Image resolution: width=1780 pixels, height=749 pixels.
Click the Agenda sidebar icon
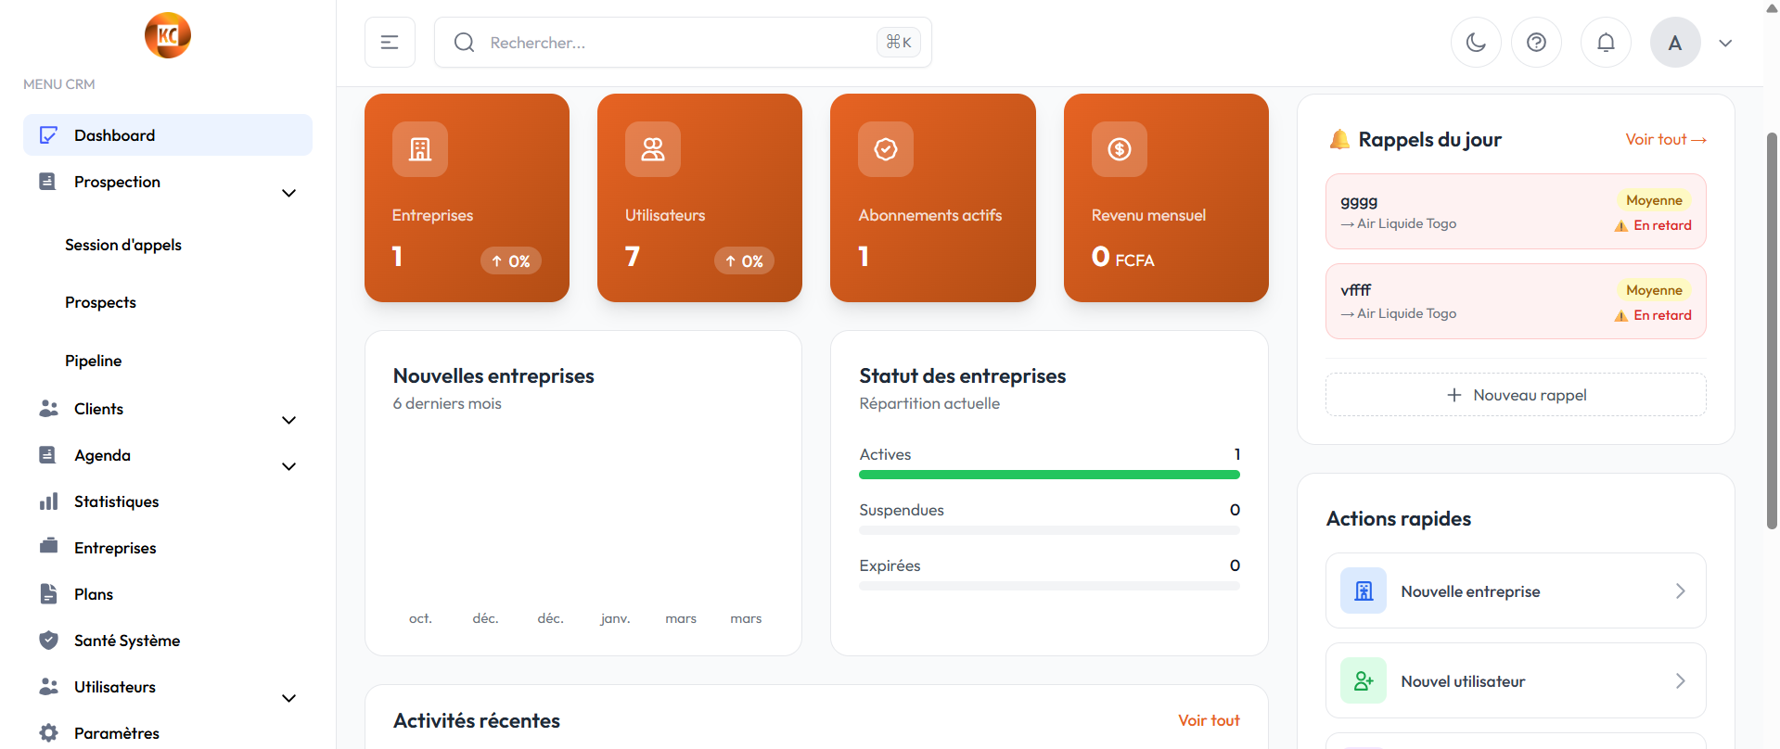pyautogui.click(x=48, y=455)
